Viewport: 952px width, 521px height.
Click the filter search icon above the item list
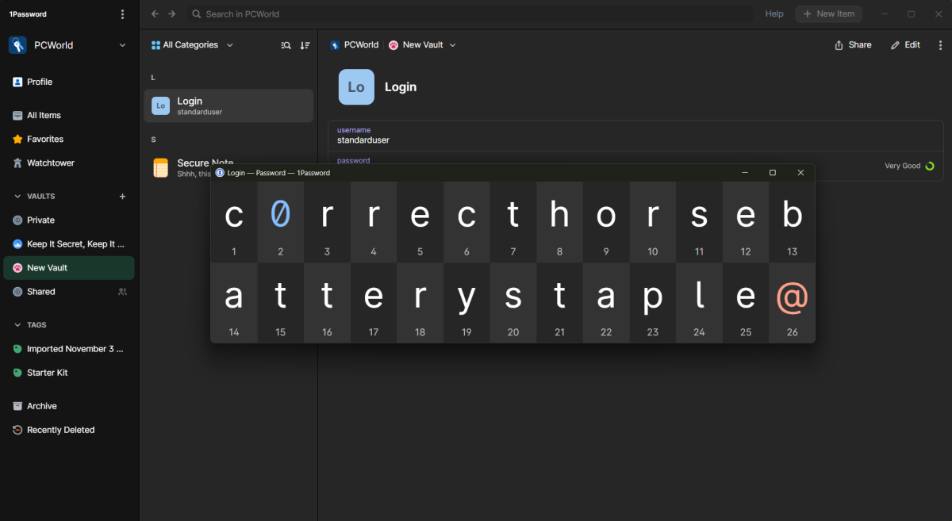pos(286,45)
